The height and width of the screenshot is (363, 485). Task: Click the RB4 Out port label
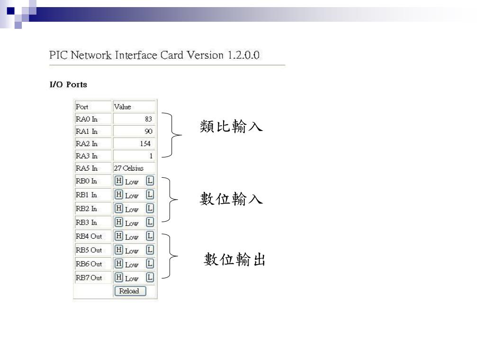tap(89, 236)
